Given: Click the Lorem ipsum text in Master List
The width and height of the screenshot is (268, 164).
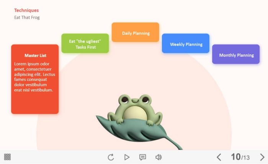Looking at the screenshot, I should pyautogui.click(x=34, y=77).
